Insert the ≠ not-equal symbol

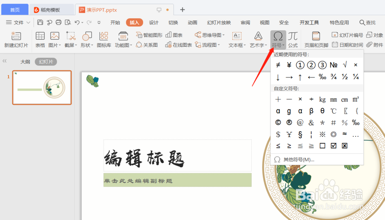click(278, 65)
